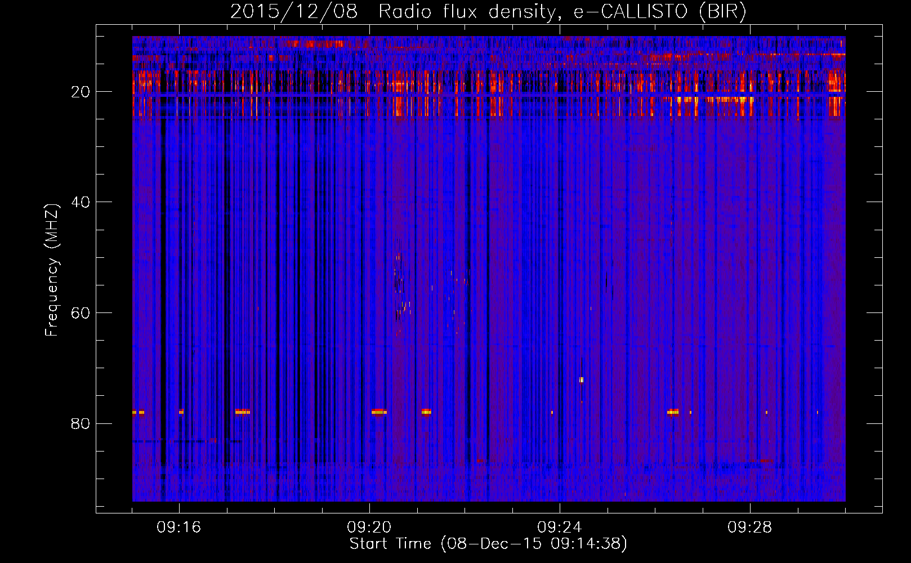
Task: Click the yellow 78 MHz marker just after 09:17
Action: 242,412
